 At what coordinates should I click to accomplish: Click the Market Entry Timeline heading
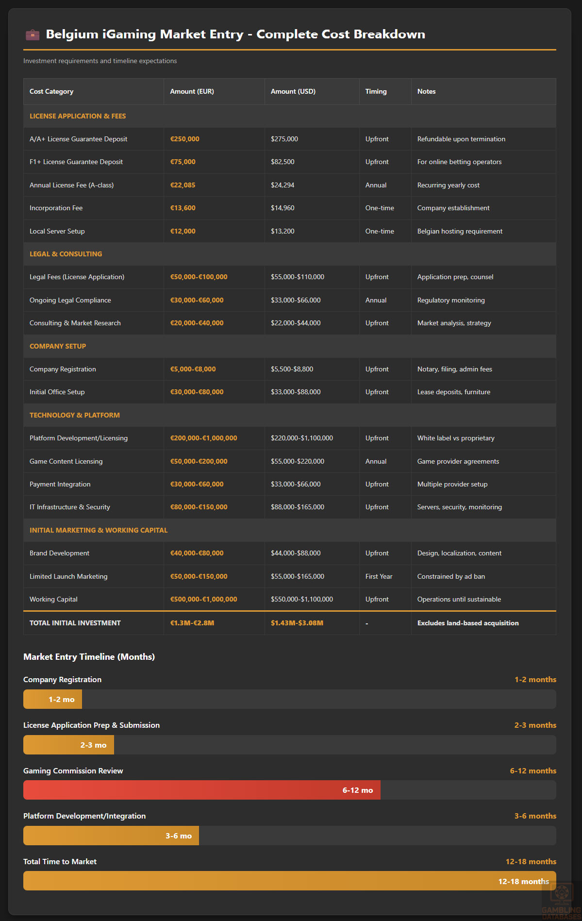click(89, 656)
